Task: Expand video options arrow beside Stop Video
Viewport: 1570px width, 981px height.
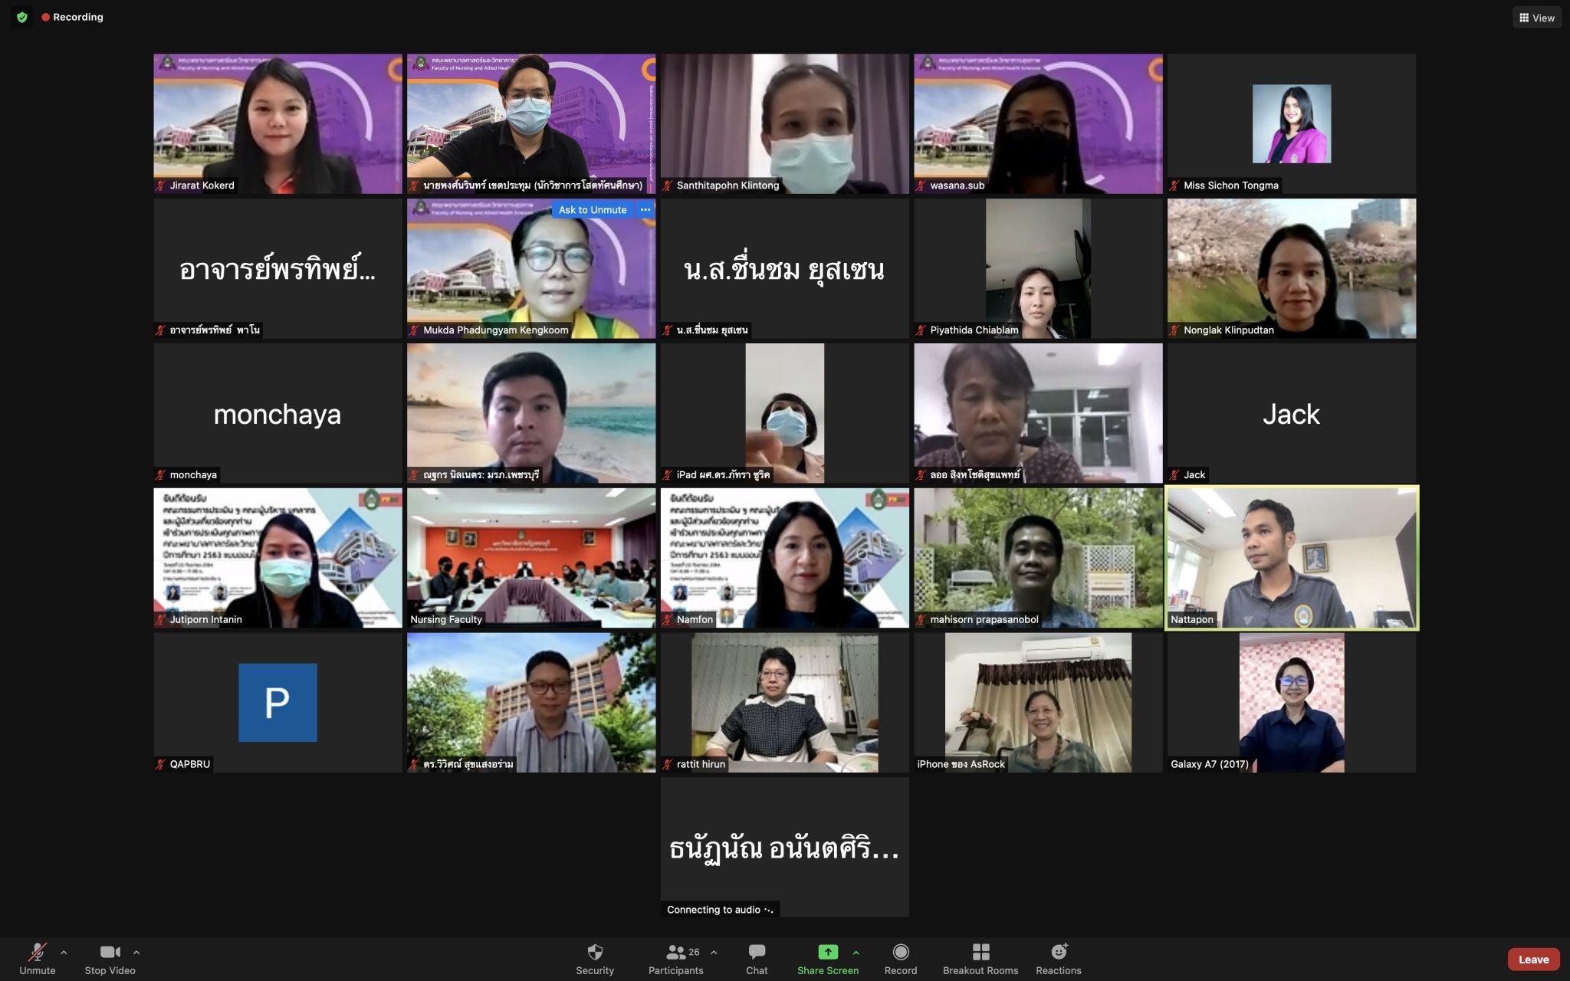Action: pyautogui.click(x=136, y=953)
